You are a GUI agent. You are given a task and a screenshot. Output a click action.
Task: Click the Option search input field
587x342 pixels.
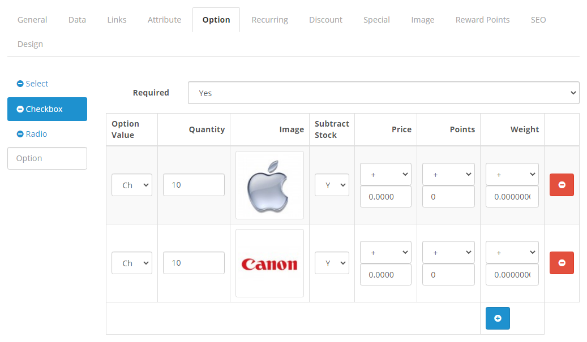(47, 158)
